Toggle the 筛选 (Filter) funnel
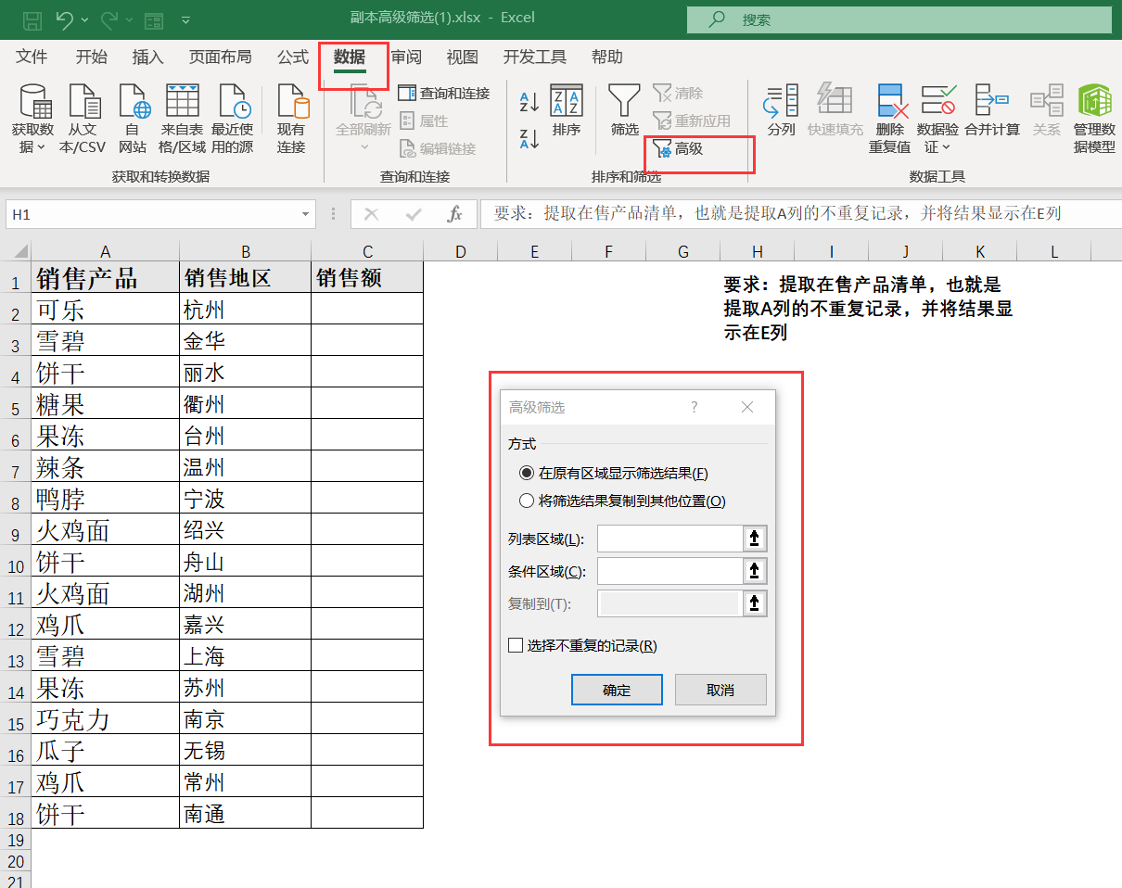The image size is (1122, 888). pos(624,111)
